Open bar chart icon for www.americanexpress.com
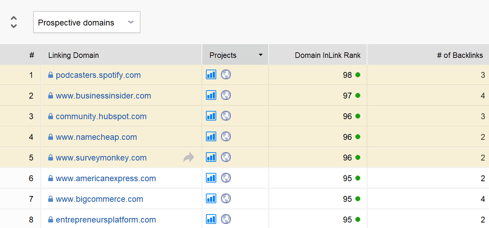This screenshot has width=489, height=228. 211,178
